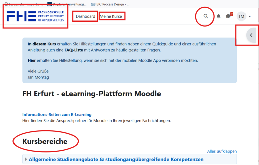Open the FAQ-Liste link in the notice

click(74, 50)
